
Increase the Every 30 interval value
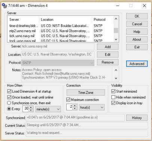pos(31,107)
